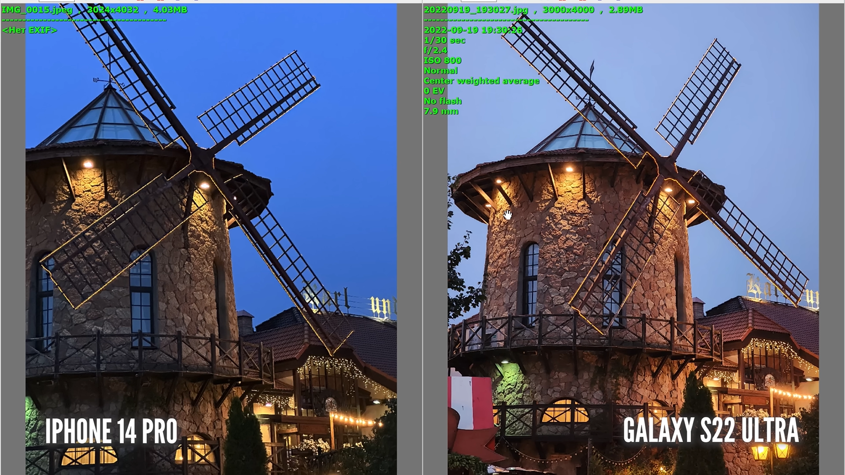Viewport: 845px width, 475px height.
Task: Click the EXIF date 2022-09-19 line
Action: pyautogui.click(x=473, y=30)
